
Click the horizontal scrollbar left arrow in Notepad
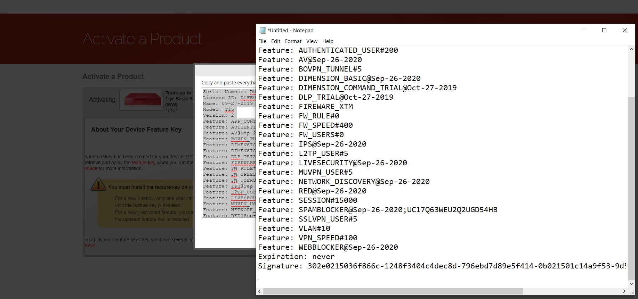(x=260, y=291)
